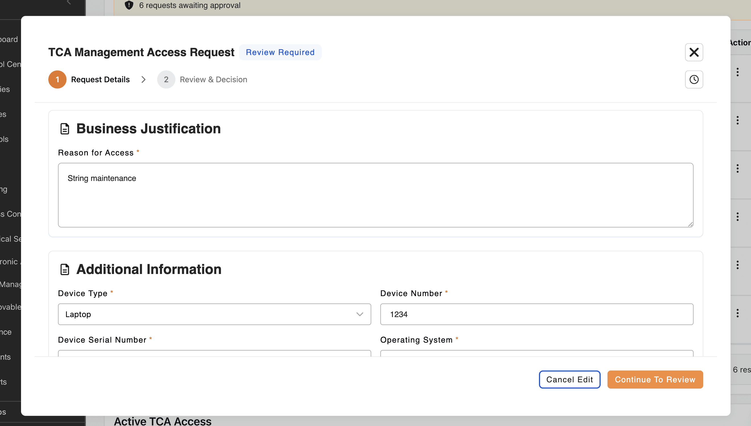The image size is (751, 426).
Task: Click the Device Type label
Action: (83, 293)
